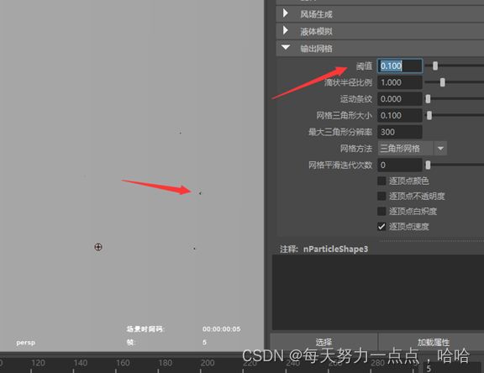
Task: Click the 网格平滑迭代次数 value field
Action: pyautogui.click(x=400, y=165)
